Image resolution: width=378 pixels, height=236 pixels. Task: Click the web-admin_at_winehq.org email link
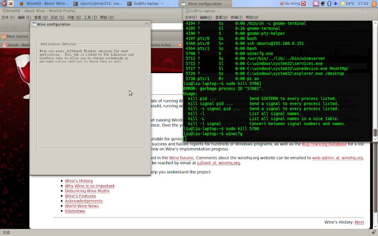[337, 158]
